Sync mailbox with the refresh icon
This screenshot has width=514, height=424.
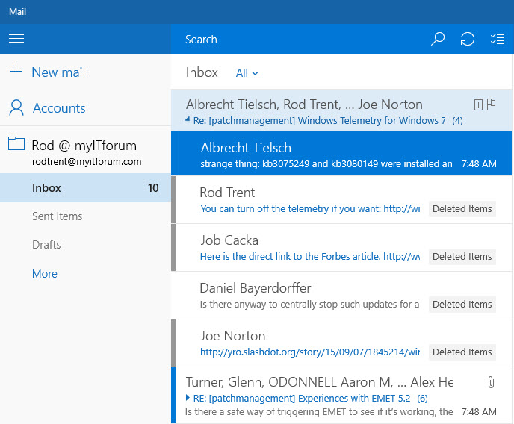tap(468, 40)
